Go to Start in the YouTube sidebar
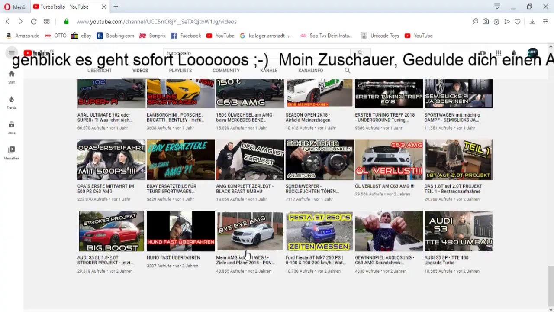This screenshot has height=312, width=554. click(x=12, y=77)
